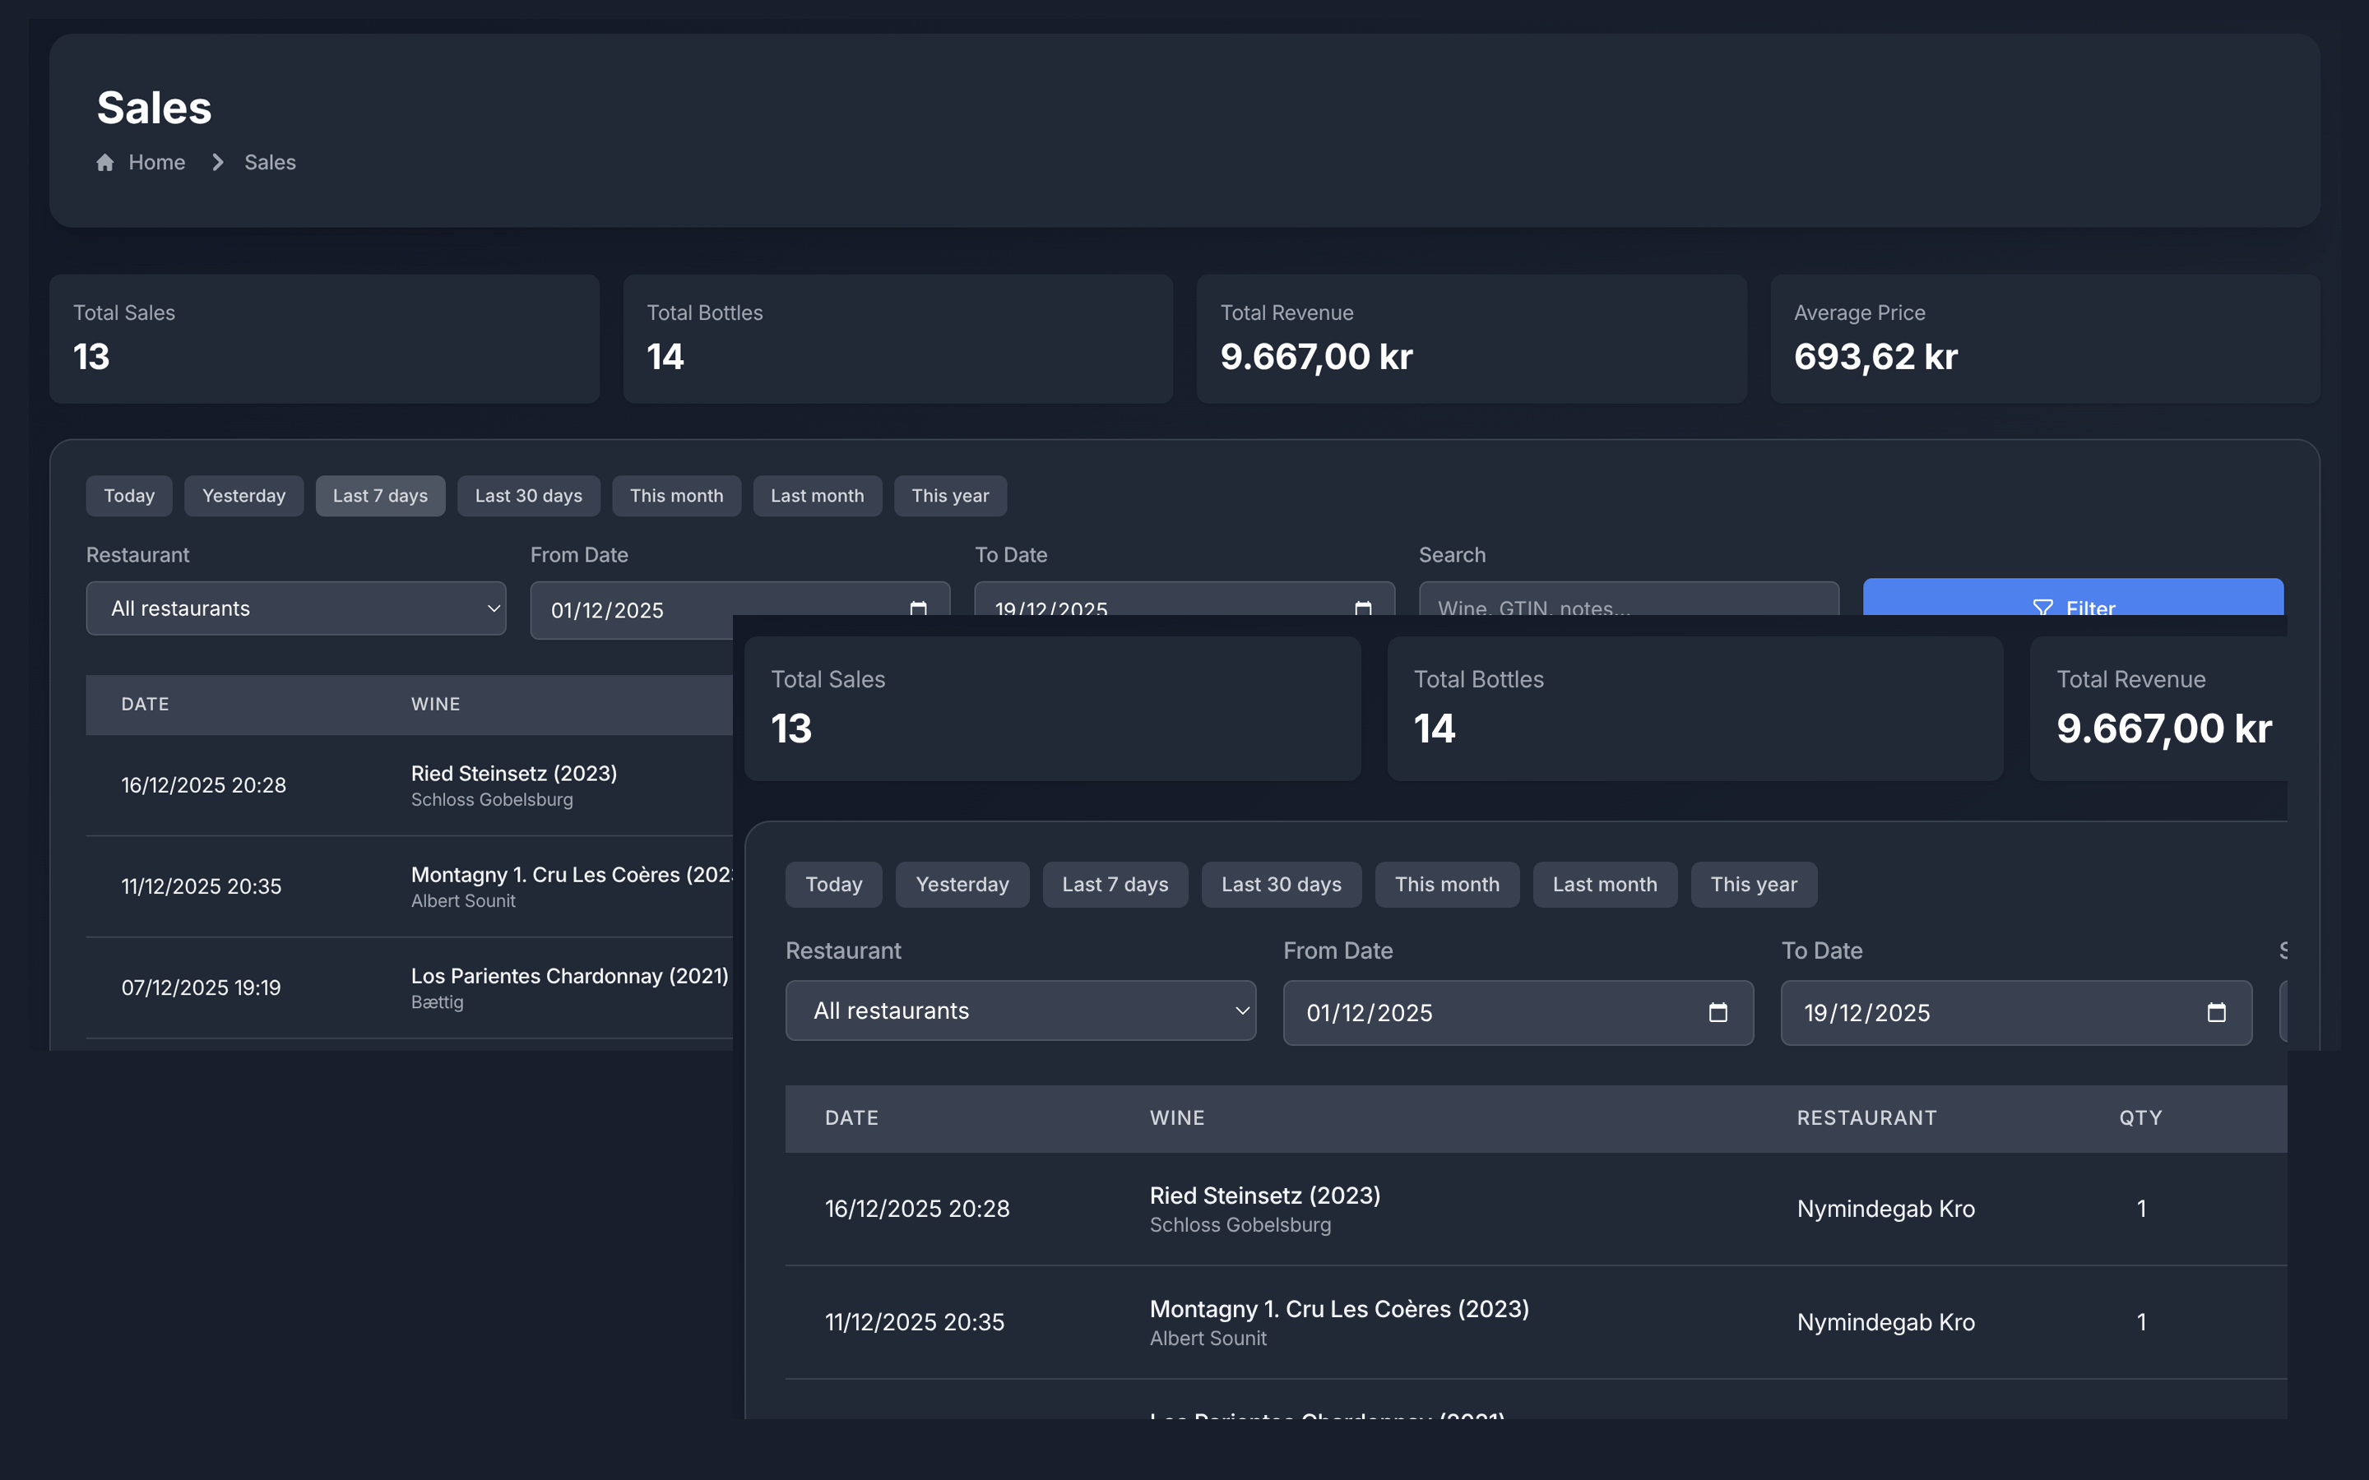Open All restaurants dropdown on main page
2369x1480 pixels.
pos(295,608)
